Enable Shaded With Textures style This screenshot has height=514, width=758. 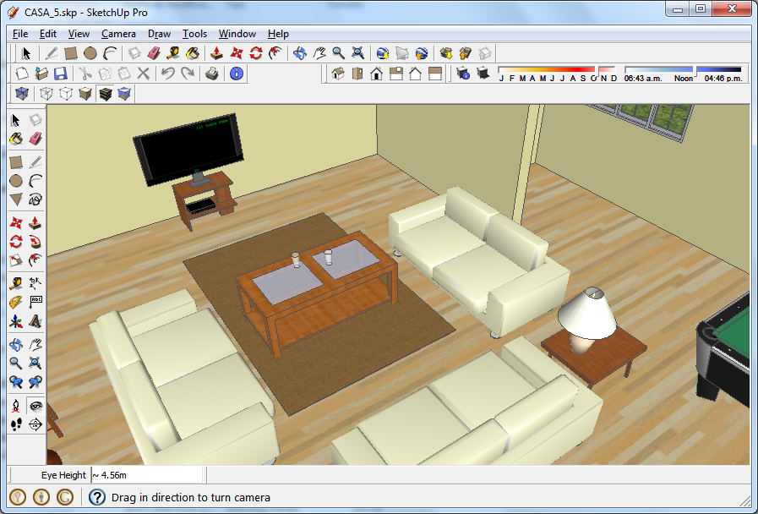105,93
